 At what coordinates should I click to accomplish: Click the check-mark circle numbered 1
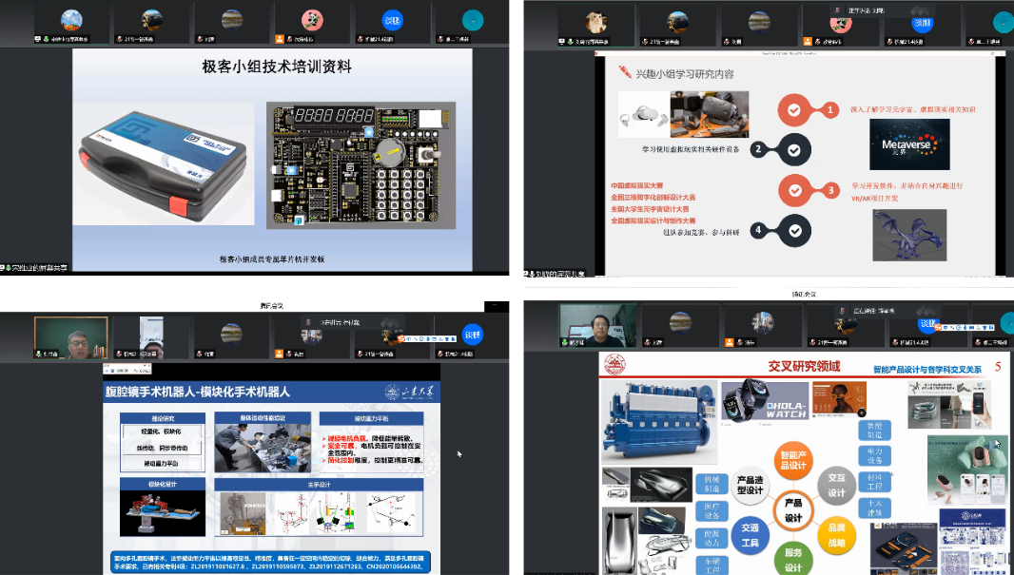(794, 110)
